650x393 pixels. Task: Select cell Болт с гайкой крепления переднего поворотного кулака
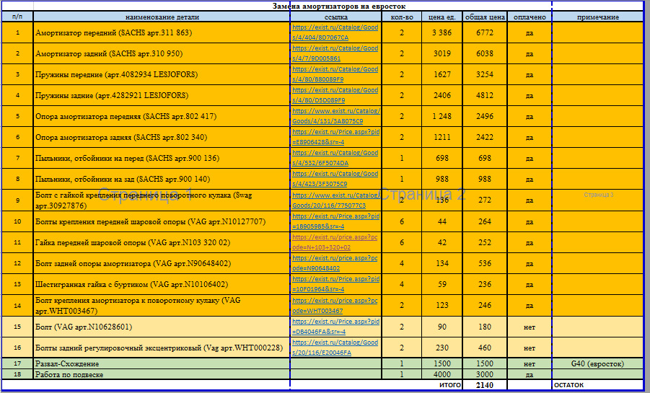162,200
